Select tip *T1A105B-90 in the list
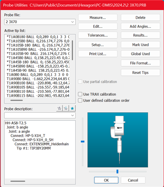 38,54
